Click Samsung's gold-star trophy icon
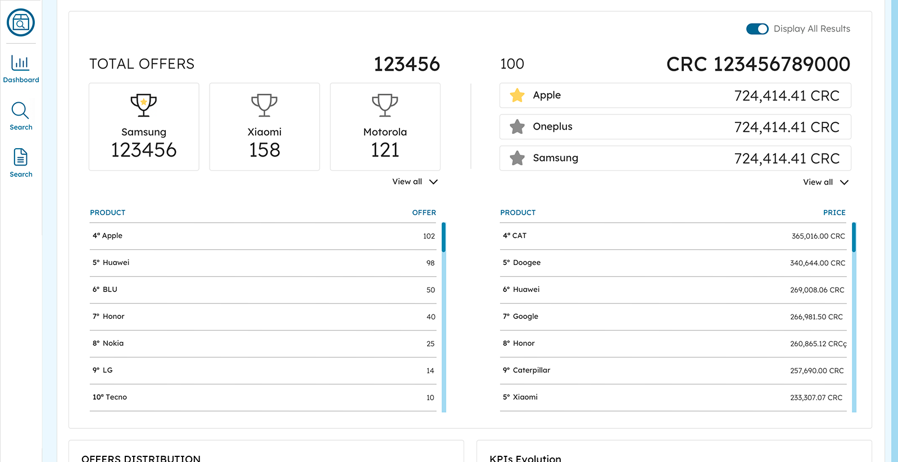 point(144,105)
